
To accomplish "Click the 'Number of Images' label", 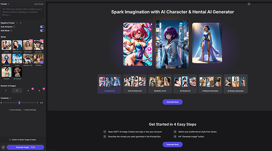I will point(8,86).
